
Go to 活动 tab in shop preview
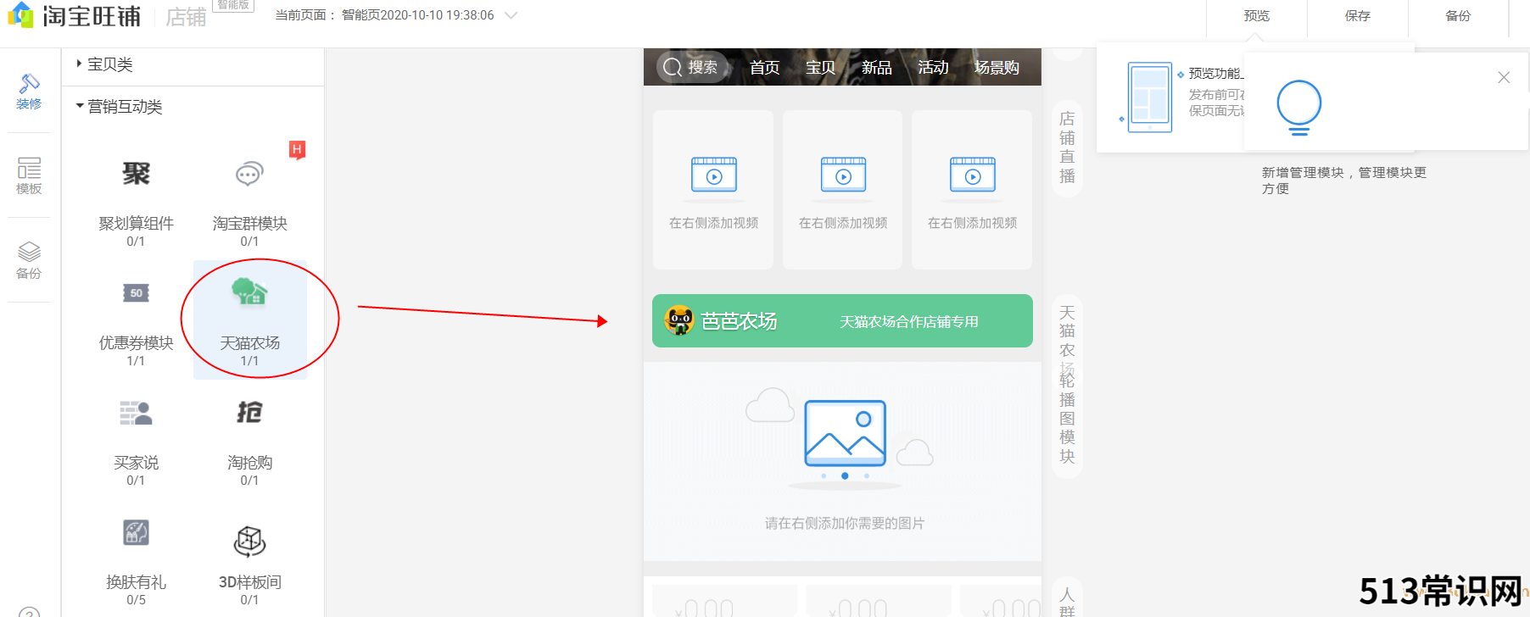point(933,67)
